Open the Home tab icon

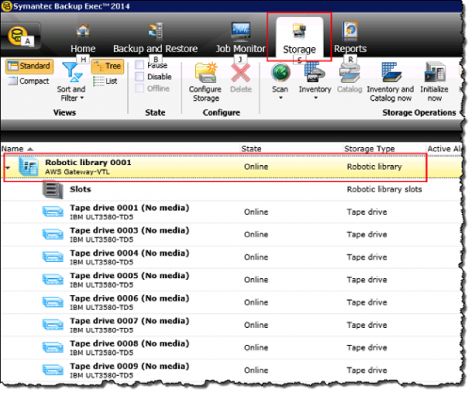point(83,31)
